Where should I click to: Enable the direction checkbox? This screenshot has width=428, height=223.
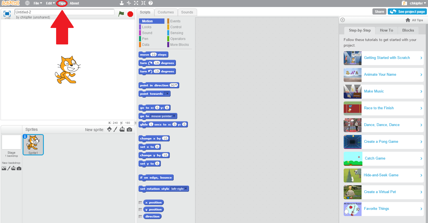pyautogui.click(x=140, y=217)
